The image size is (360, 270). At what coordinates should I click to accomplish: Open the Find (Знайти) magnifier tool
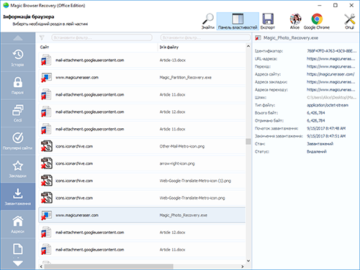pos(208,22)
